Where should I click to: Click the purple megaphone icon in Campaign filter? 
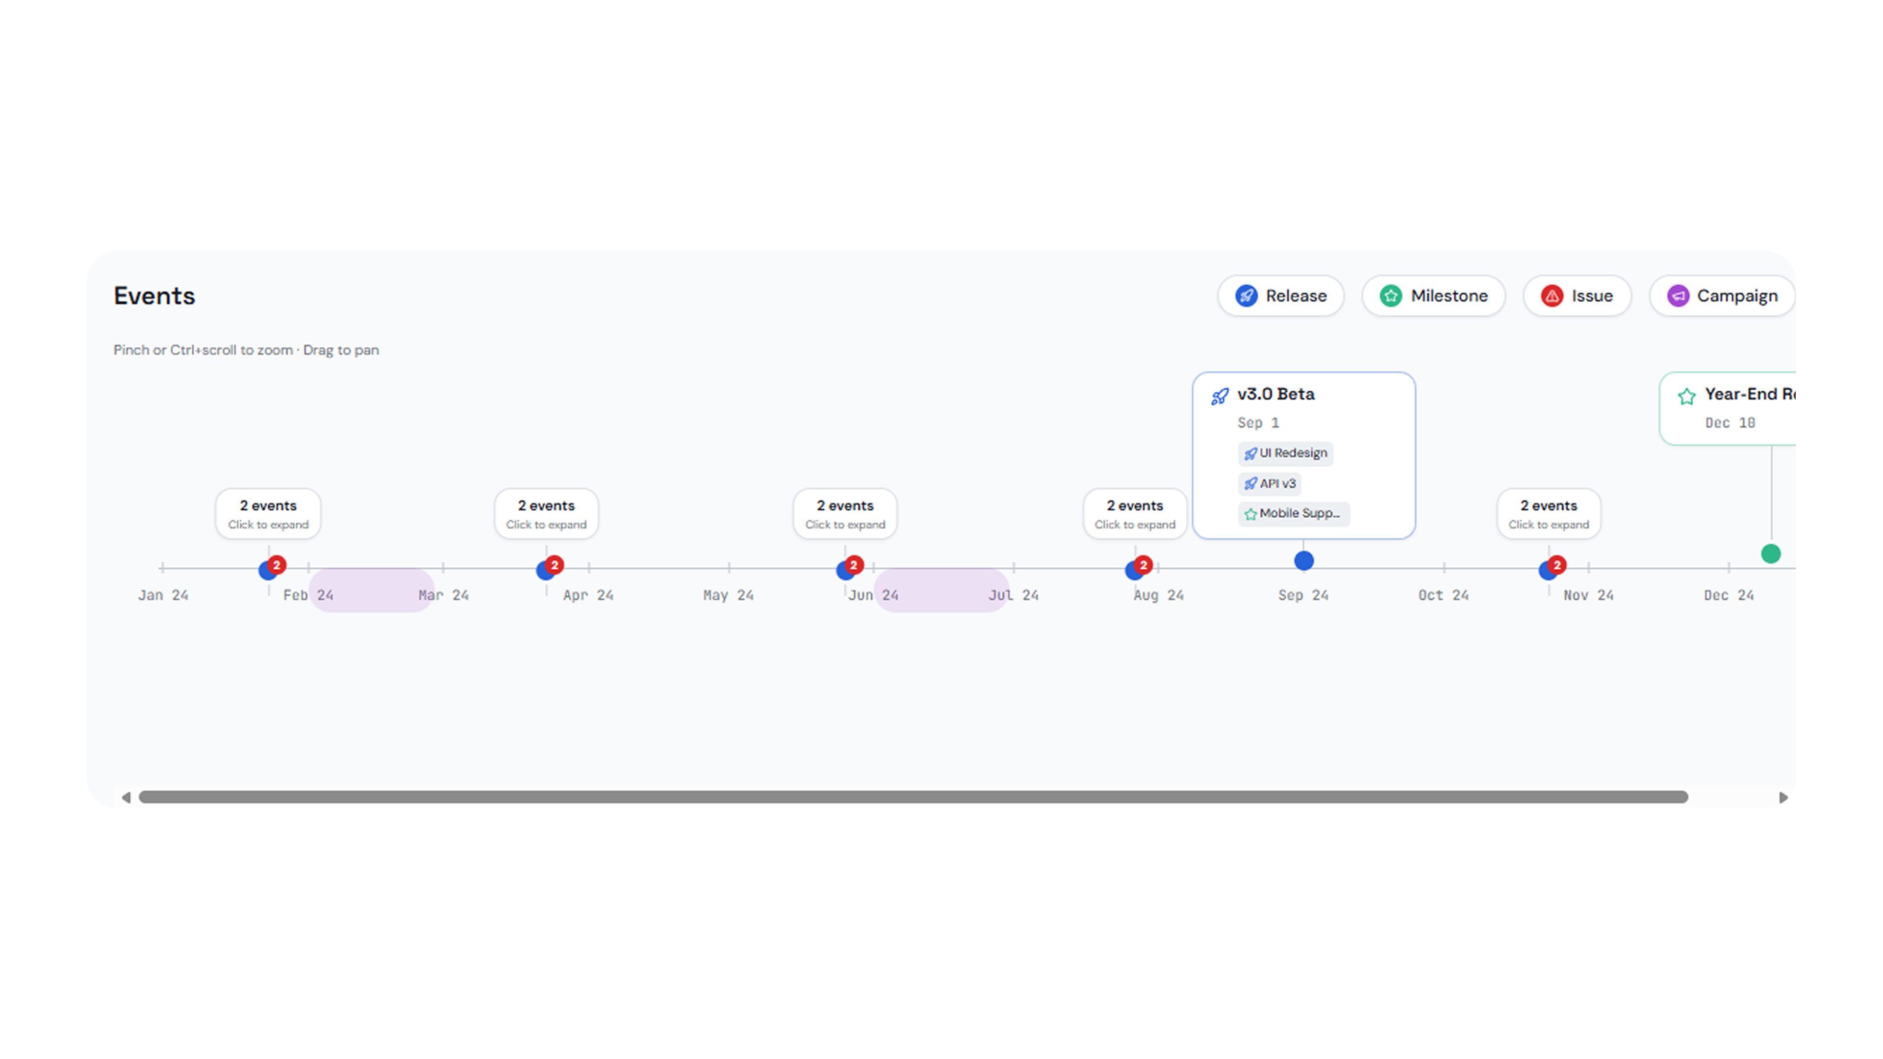tap(1678, 296)
